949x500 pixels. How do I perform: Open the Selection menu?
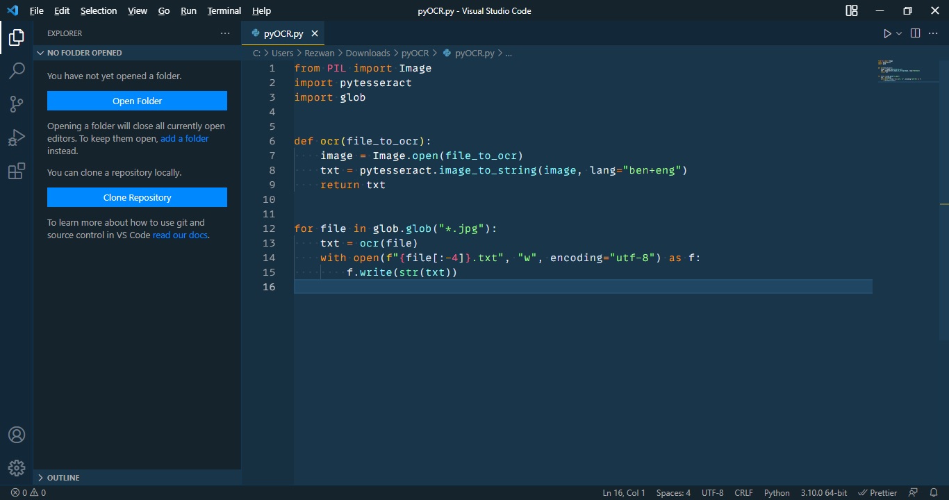(99, 10)
